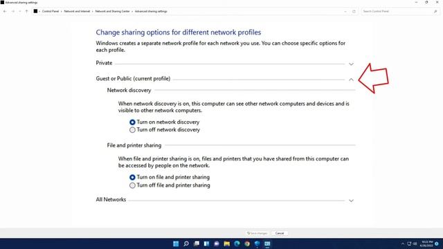Open the notification badge in the tray
This screenshot has height=249, width=443.
(437, 243)
